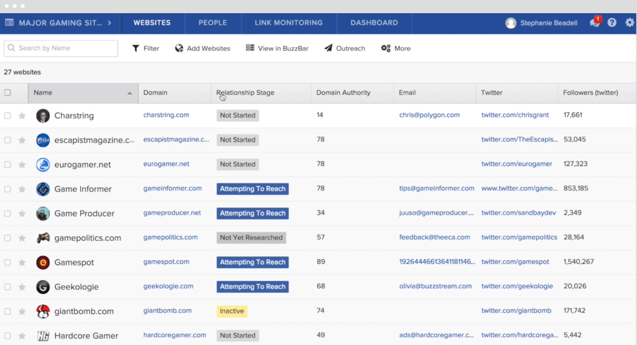This screenshot has height=345, width=637.
Task: Expand the Major Gaming Sites project chevron
Action: 109,23
